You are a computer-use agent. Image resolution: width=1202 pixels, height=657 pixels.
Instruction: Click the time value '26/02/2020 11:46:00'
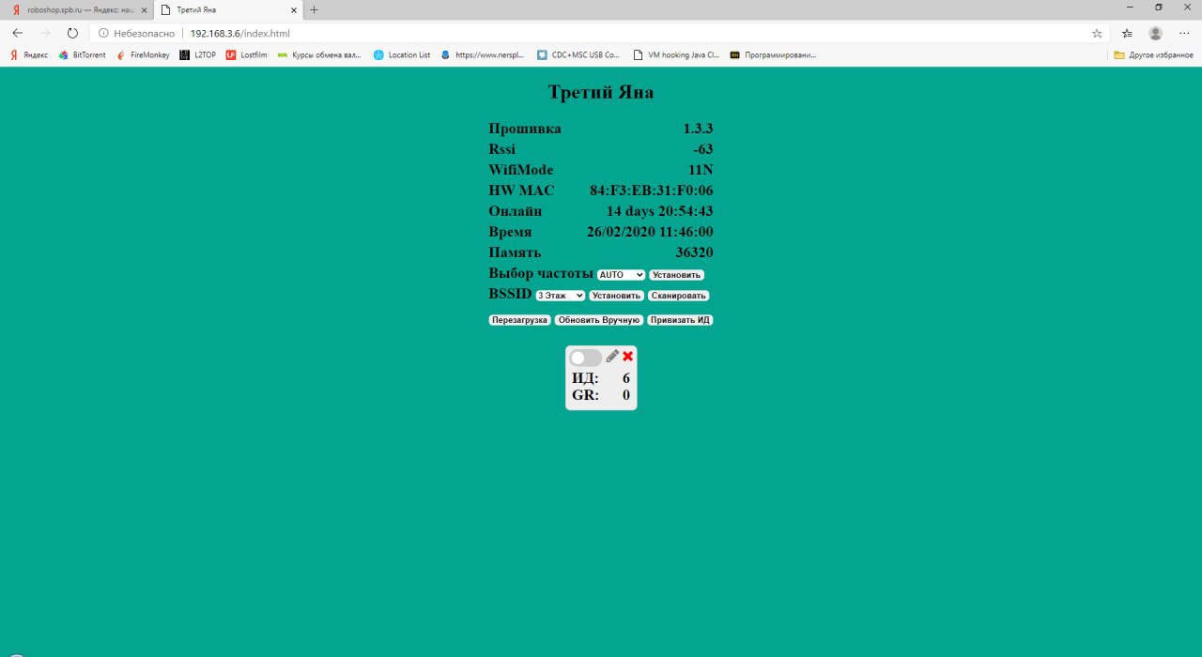650,232
